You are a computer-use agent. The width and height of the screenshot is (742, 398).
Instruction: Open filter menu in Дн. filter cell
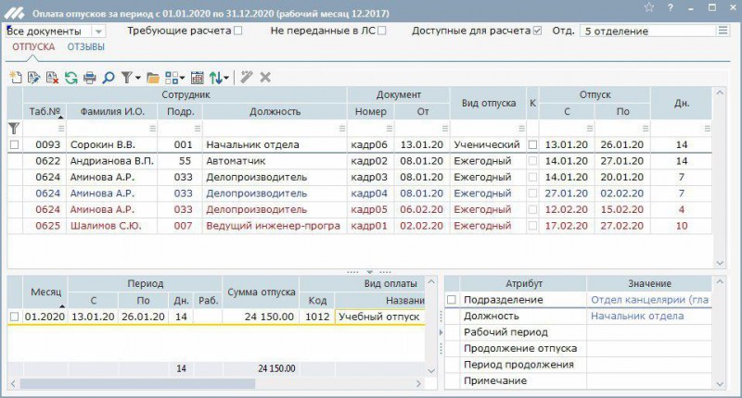(x=708, y=129)
